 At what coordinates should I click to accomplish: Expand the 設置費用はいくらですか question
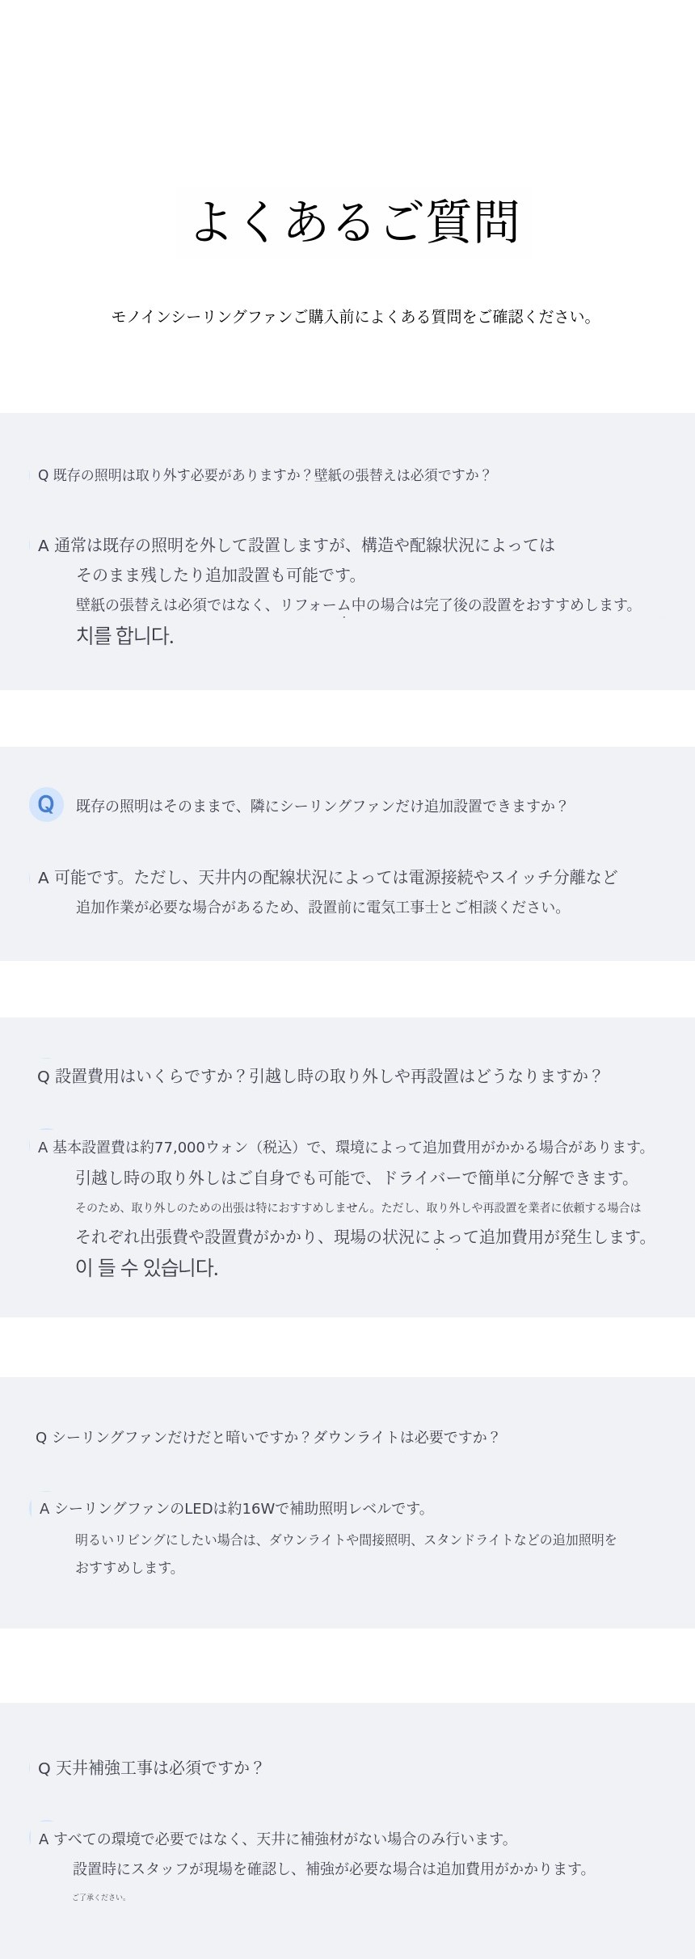(328, 1076)
